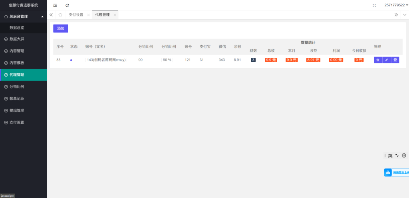
Task: Click the home tab icon
Action: [60, 15]
